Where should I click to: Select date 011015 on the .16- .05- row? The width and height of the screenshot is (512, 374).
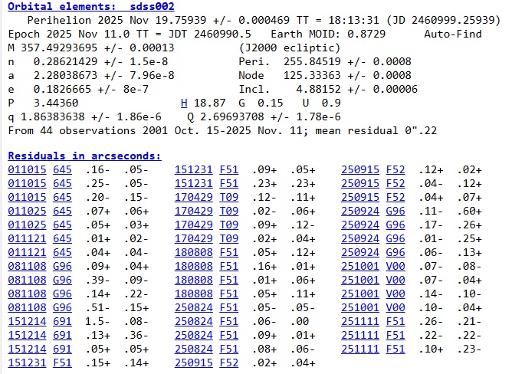point(27,169)
